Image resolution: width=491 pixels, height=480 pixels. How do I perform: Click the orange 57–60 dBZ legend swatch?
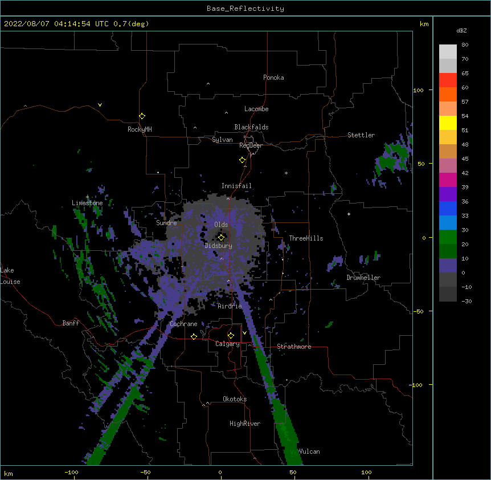448,94
